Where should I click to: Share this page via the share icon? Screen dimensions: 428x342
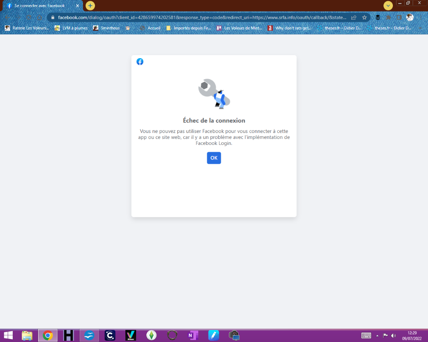pyautogui.click(x=354, y=18)
